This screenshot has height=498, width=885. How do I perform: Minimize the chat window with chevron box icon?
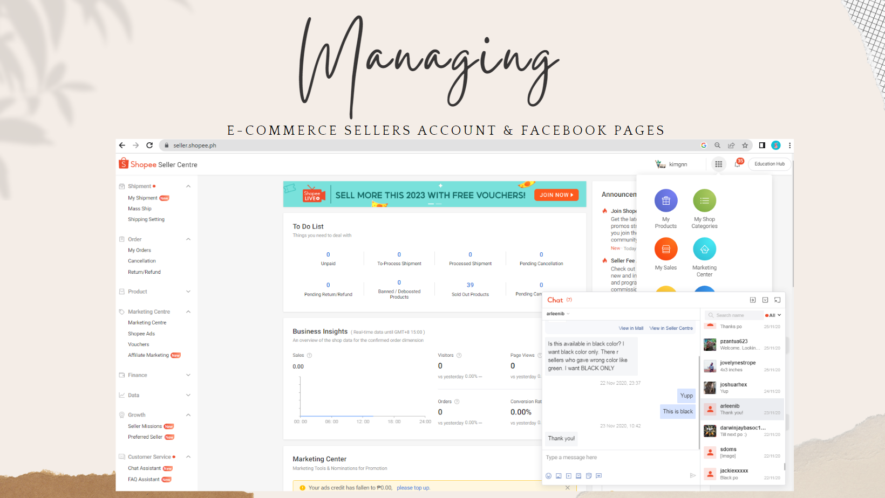pyautogui.click(x=765, y=300)
